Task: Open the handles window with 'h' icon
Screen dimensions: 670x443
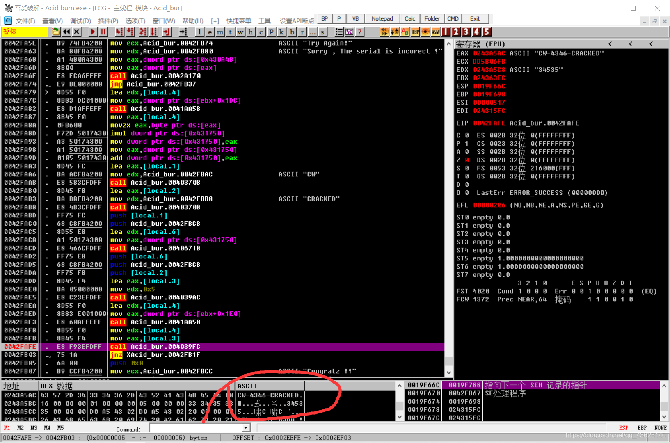Action: coord(251,32)
